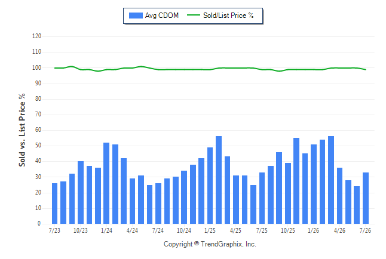This screenshot has width=386, height=259.
Task: Click the bar at 10/24
Action: pos(184,198)
